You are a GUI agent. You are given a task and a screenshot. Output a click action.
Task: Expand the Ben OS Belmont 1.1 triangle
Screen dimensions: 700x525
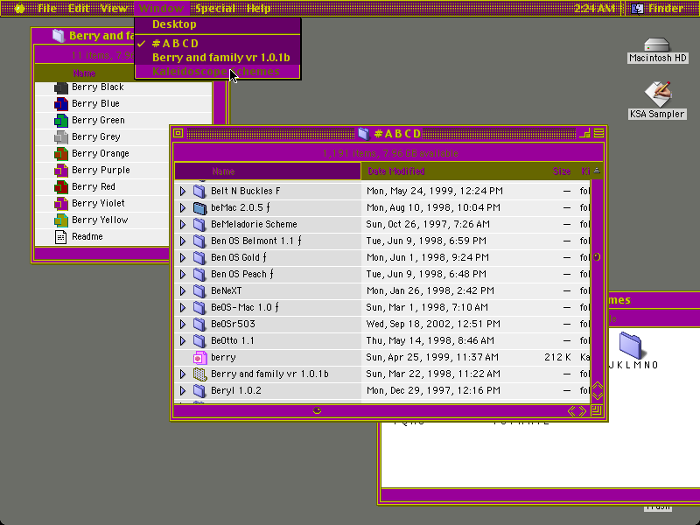click(x=183, y=241)
